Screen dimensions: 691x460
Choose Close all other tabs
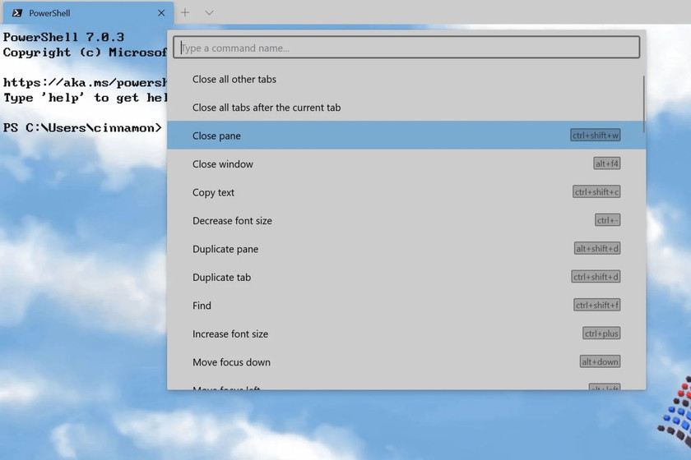406,79
